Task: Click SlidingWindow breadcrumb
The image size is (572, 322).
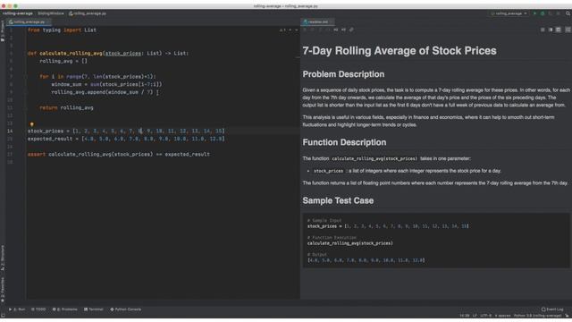Action: tap(51, 13)
